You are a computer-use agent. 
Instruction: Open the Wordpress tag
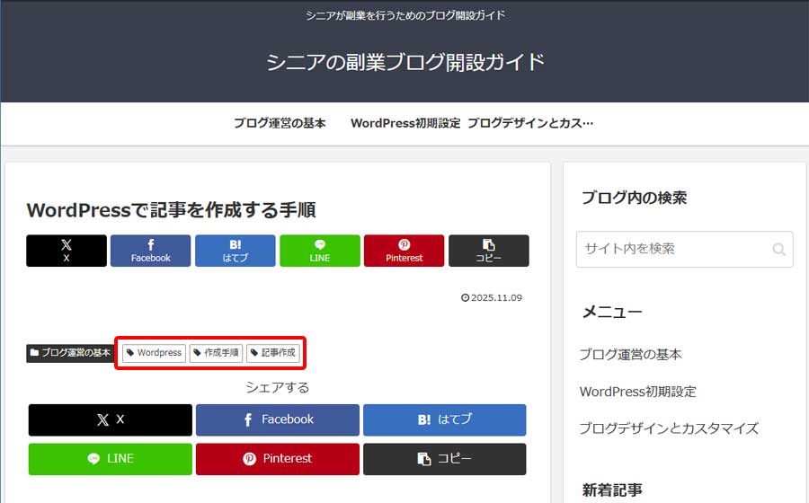pyautogui.click(x=155, y=353)
